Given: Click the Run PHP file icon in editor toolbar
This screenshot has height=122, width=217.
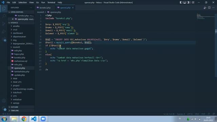Looking at the screenshot, I should (x=205, y=8).
